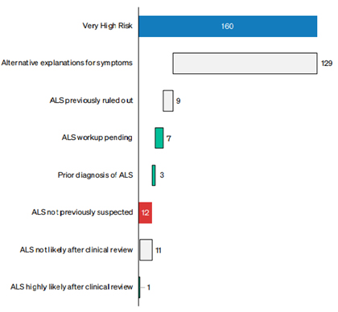Click the ALS not likely after review bar
338x312 pixels.
146,250
